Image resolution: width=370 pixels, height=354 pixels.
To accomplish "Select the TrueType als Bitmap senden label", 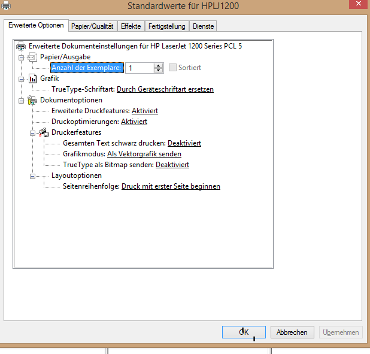I will click(108, 165).
